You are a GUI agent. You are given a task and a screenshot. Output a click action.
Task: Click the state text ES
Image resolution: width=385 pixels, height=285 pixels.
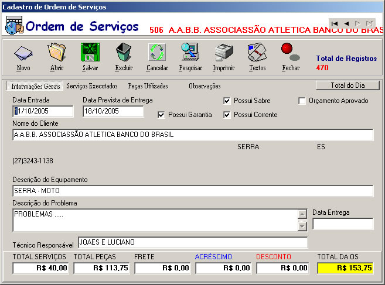[x=321, y=147]
